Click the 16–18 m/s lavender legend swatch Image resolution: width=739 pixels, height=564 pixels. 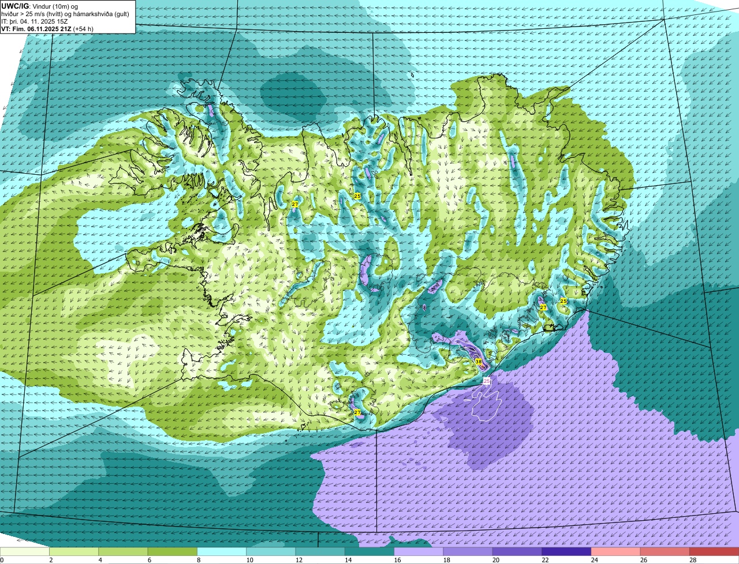pos(419,552)
